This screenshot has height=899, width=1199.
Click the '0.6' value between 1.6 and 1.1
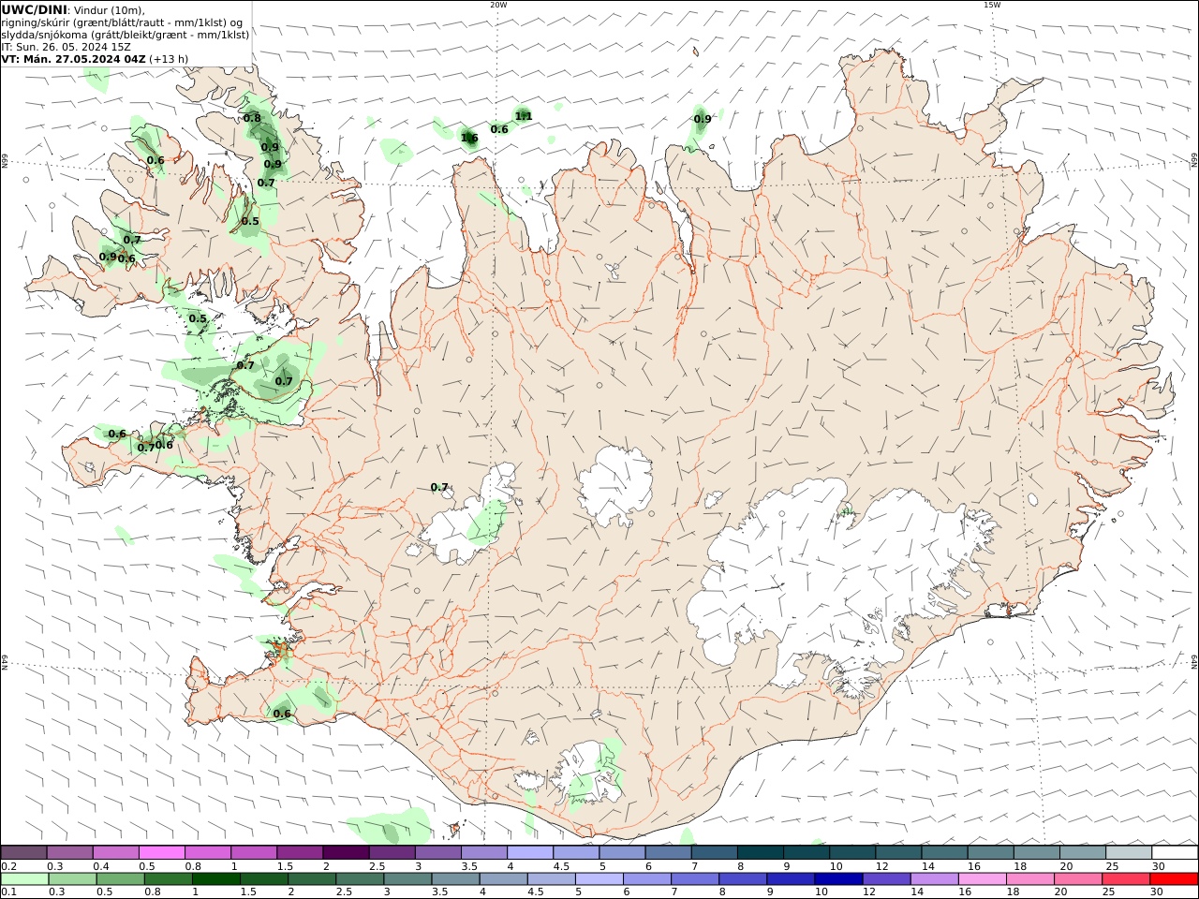(x=499, y=129)
